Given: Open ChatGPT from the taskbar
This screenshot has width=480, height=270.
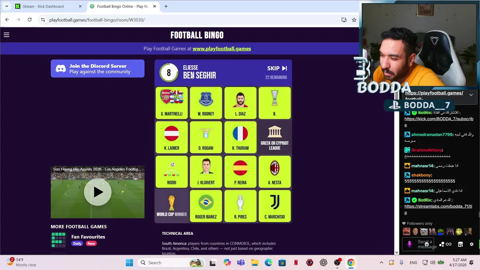Looking at the screenshot, I should [323, 262].
